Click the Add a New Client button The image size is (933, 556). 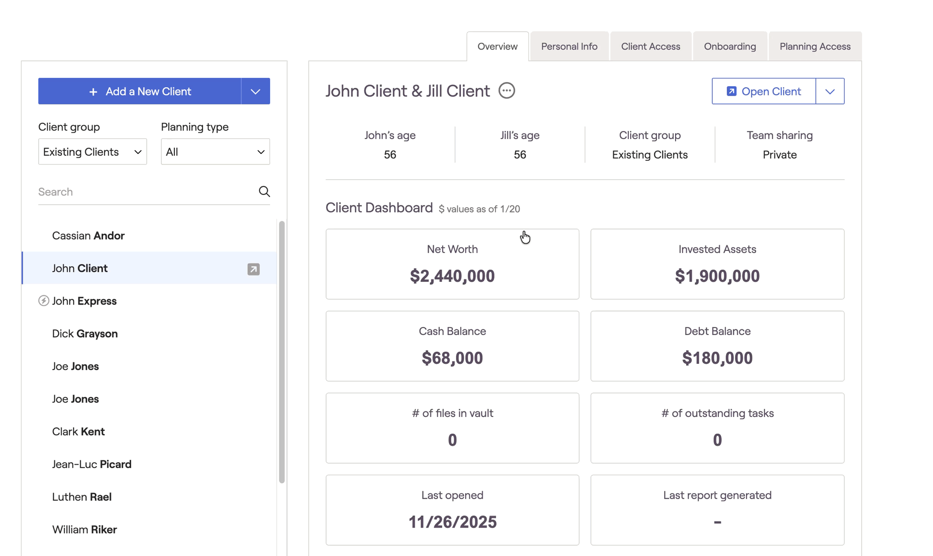coord(147,91)
